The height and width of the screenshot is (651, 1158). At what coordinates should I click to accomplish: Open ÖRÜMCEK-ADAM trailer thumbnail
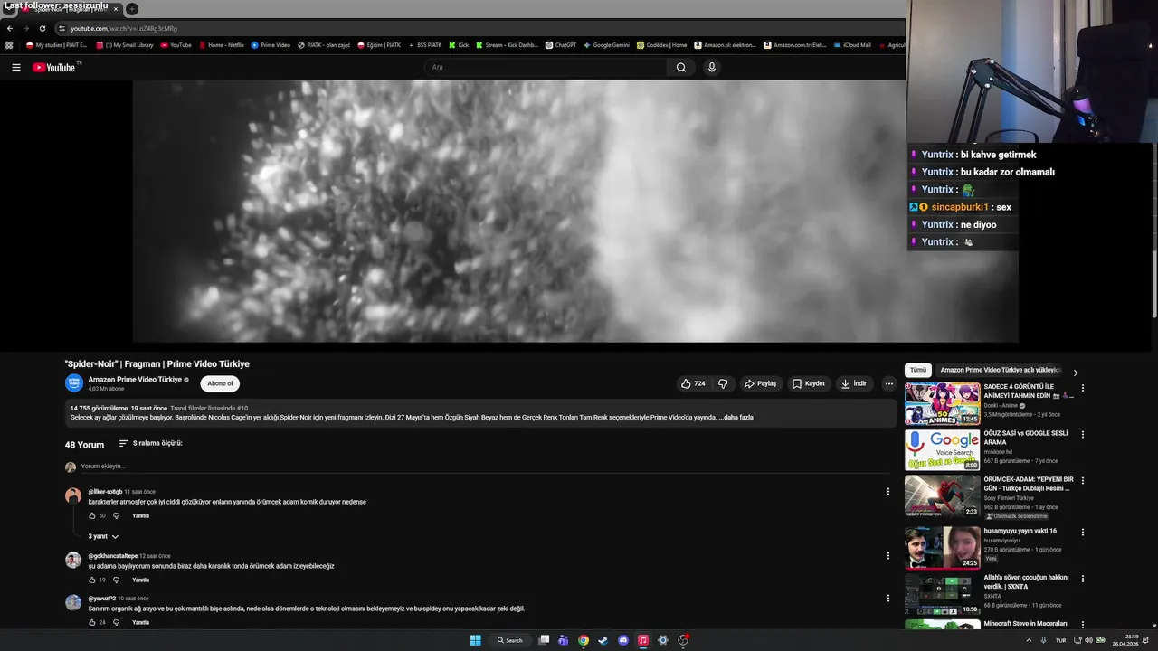(942, 496)
